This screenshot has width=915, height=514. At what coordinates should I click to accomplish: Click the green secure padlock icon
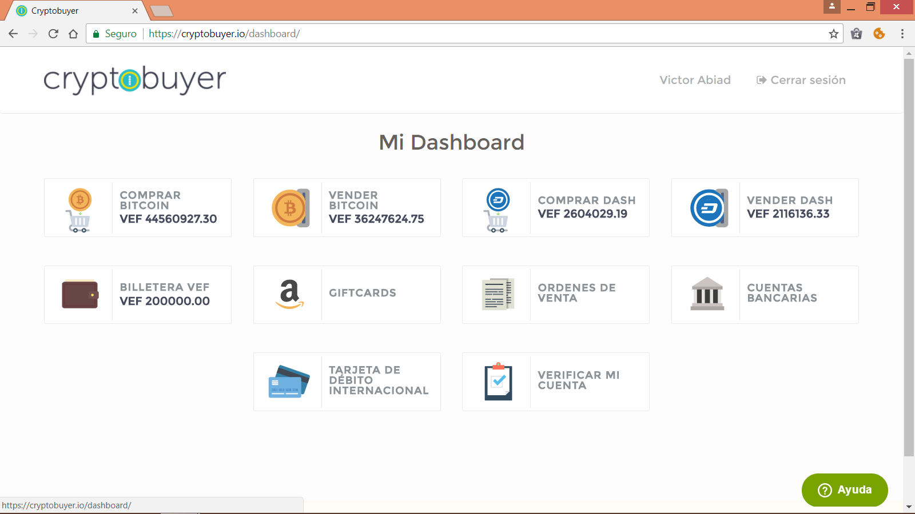[x=96, y=34]
